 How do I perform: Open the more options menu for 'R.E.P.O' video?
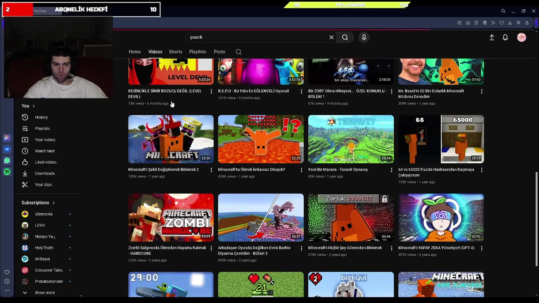tap(301, 91)
